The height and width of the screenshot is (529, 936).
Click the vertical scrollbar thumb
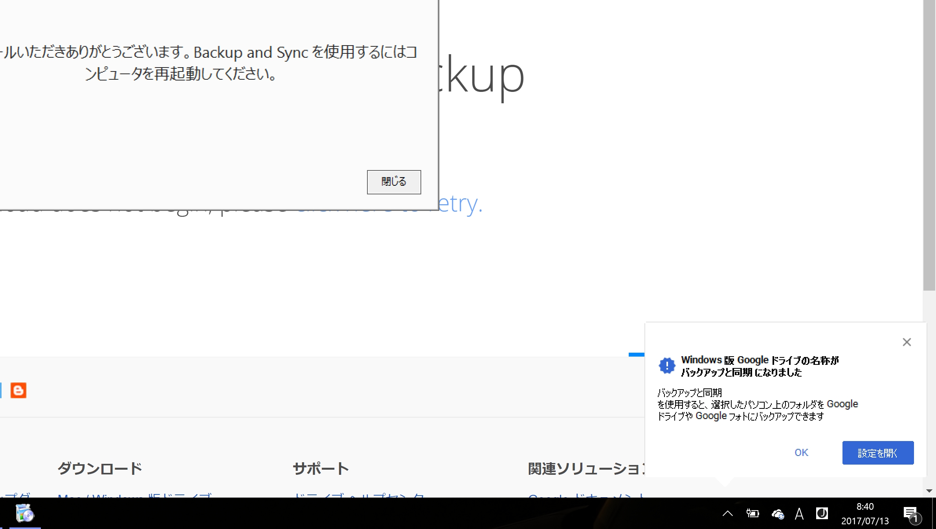[929, 145]
